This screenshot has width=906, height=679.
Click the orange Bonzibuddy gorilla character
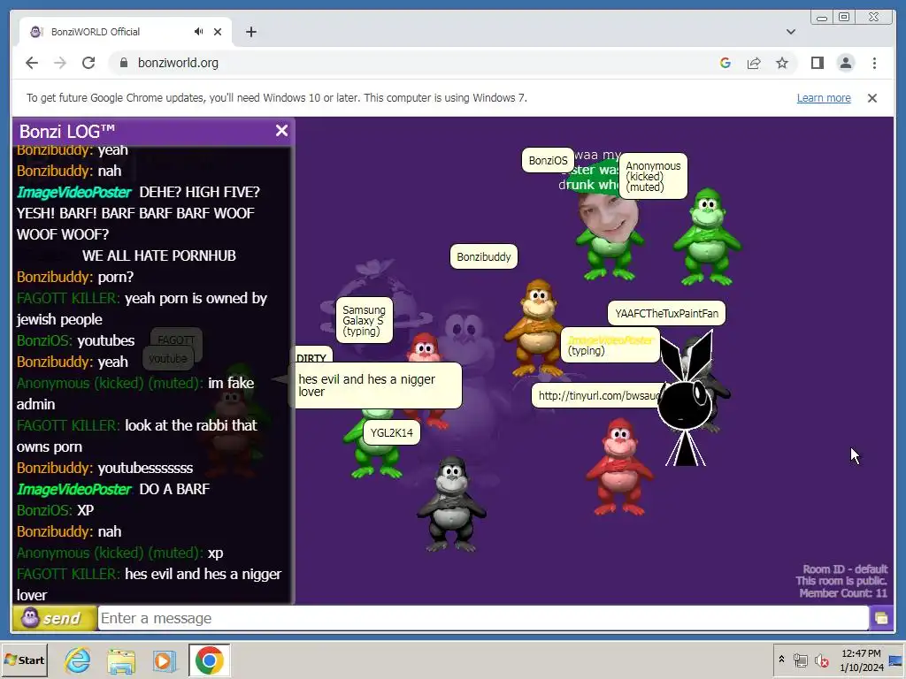(535, 327)
